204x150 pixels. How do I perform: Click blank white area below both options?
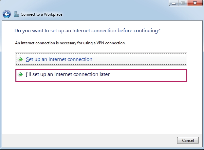coord(102,108)
